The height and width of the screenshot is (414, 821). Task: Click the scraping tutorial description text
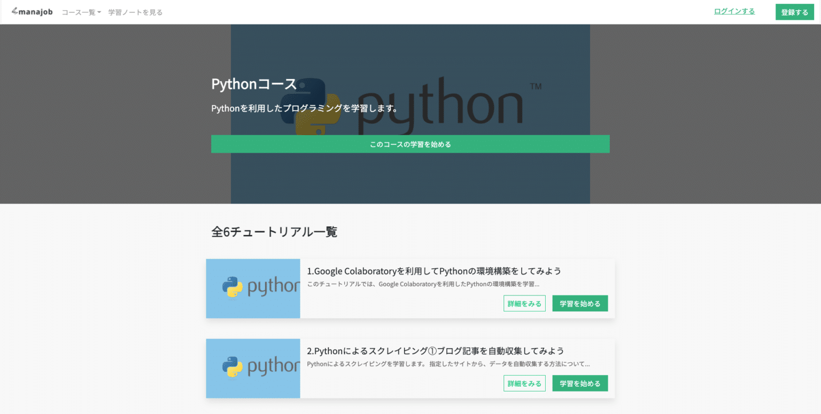(448, 364)
